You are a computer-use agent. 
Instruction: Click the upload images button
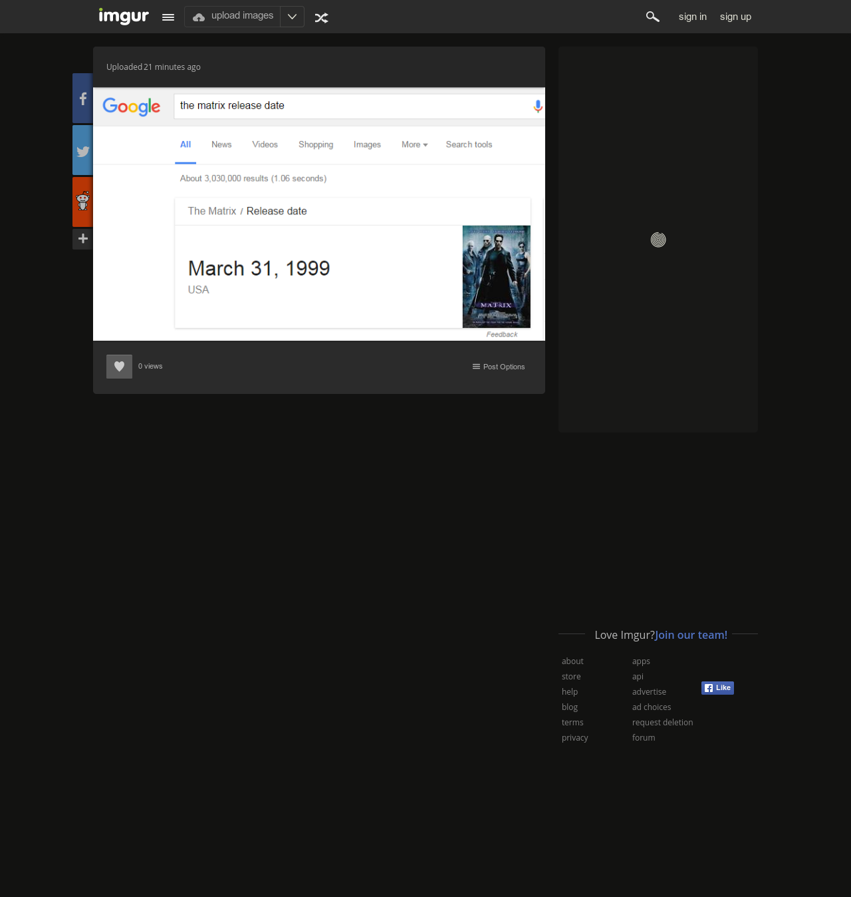[x=233, y=17]
